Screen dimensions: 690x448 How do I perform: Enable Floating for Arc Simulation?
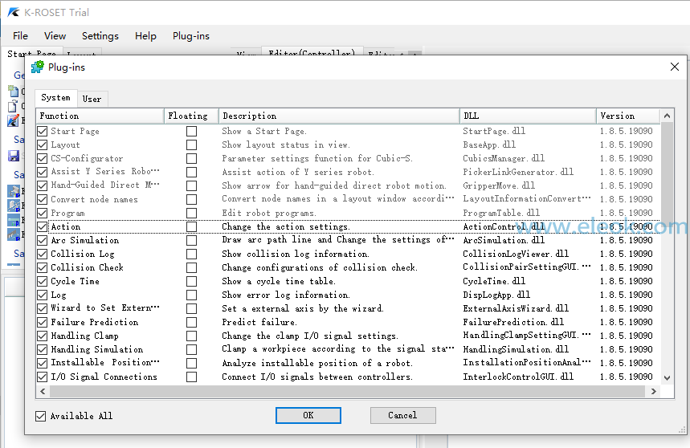tap(191, 241)
